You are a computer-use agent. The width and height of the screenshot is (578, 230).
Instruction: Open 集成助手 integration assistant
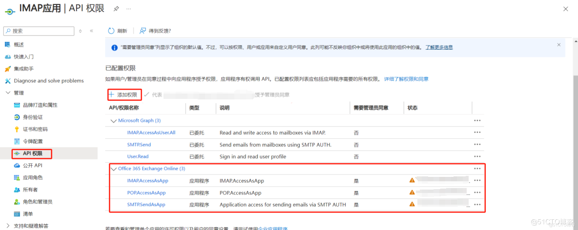coord(23,69)
